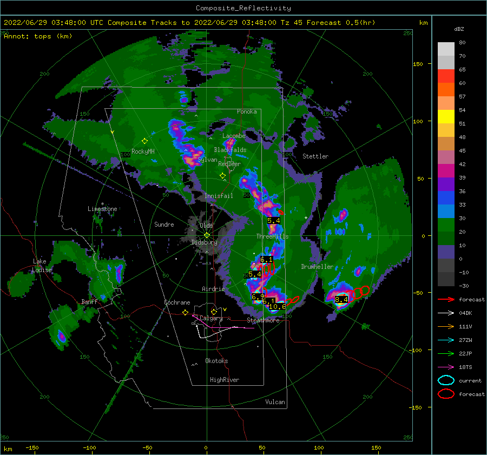Click the Lacombe city label
The height and width of the screenshot is (455, 487).
coord(234,136)
